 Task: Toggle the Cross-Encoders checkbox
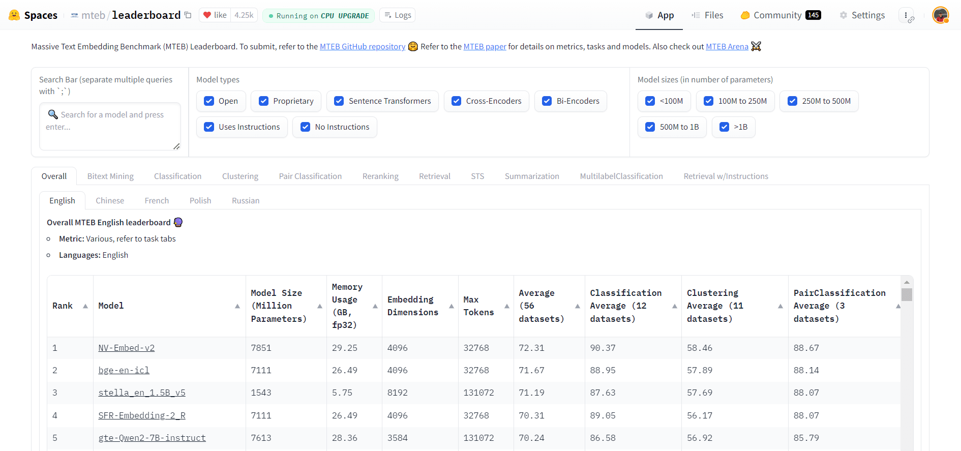pos(457,101)
